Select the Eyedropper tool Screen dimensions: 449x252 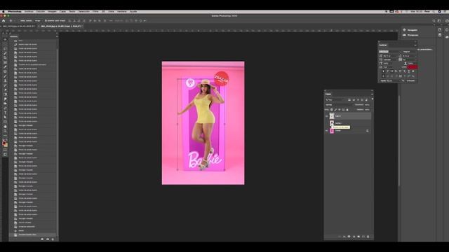coord(5,67)
